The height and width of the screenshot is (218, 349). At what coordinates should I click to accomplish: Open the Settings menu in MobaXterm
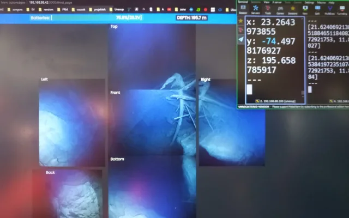pyautogui.click(x=309, y=2)
